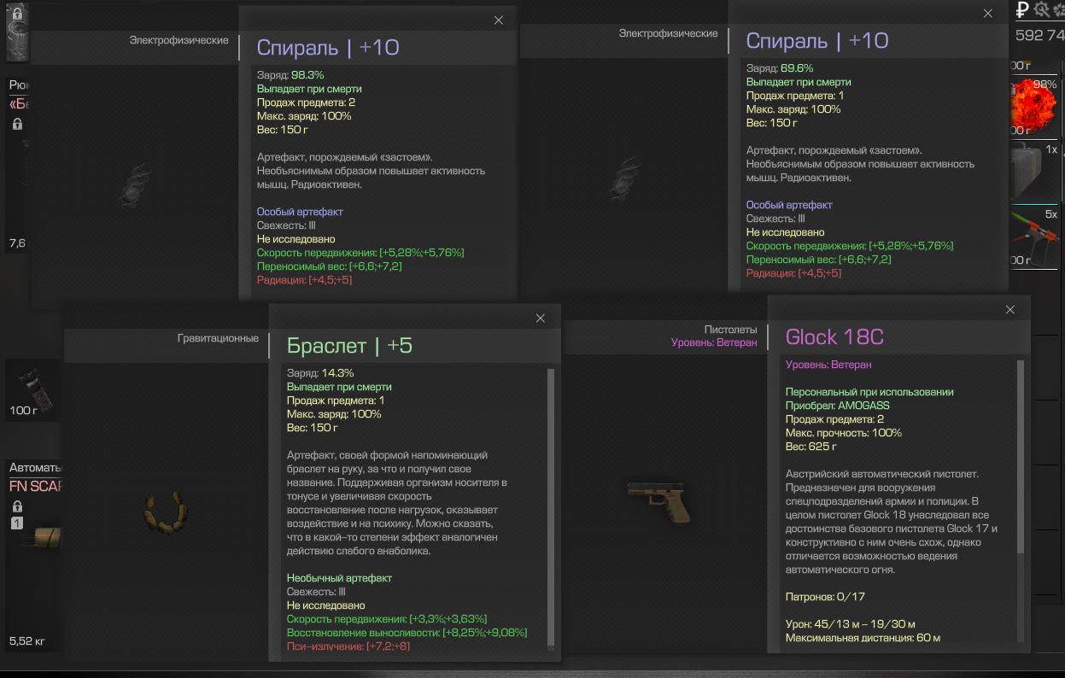Click 'Скорость передвижения: [+3,3%;+3,63%]' stat
Image resolution: width=1065 pixels, height=678 pixels.
tap(387, 619)
